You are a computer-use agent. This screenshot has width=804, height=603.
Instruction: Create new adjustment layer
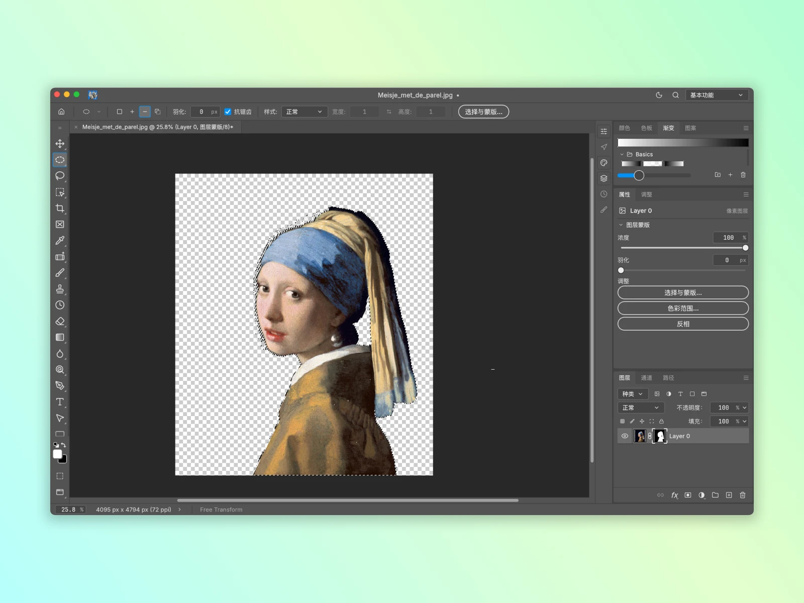[701, 495]
